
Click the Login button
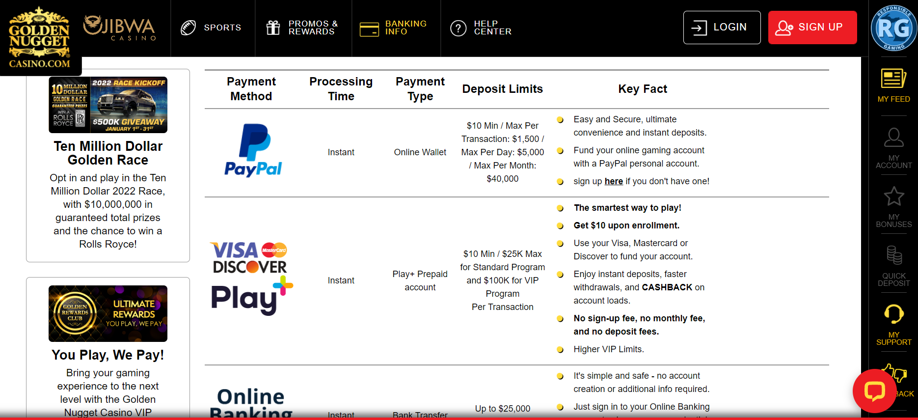(x=722, y=28)
